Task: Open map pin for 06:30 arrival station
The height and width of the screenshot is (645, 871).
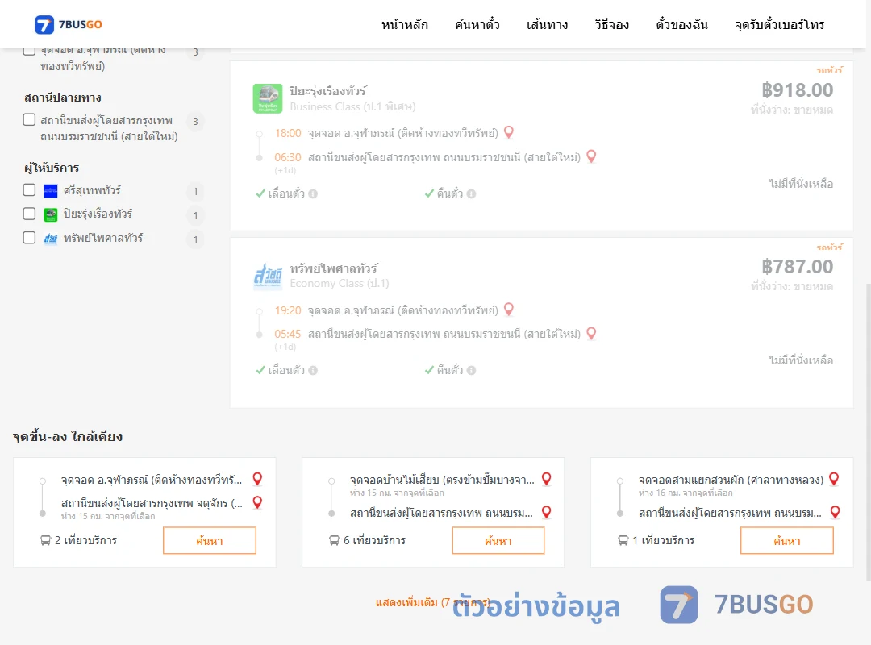Action: coord(591,156)
